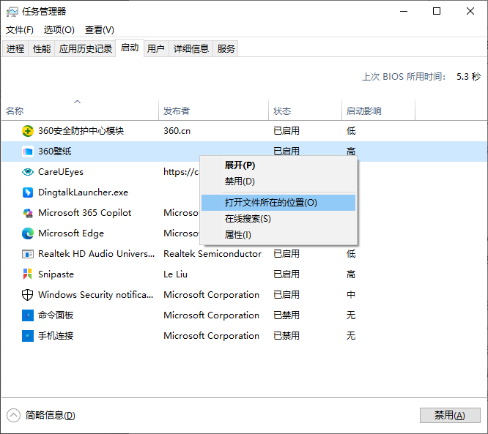
Task: Click the 简略信息(D) link text
Action: coord(51,416)
